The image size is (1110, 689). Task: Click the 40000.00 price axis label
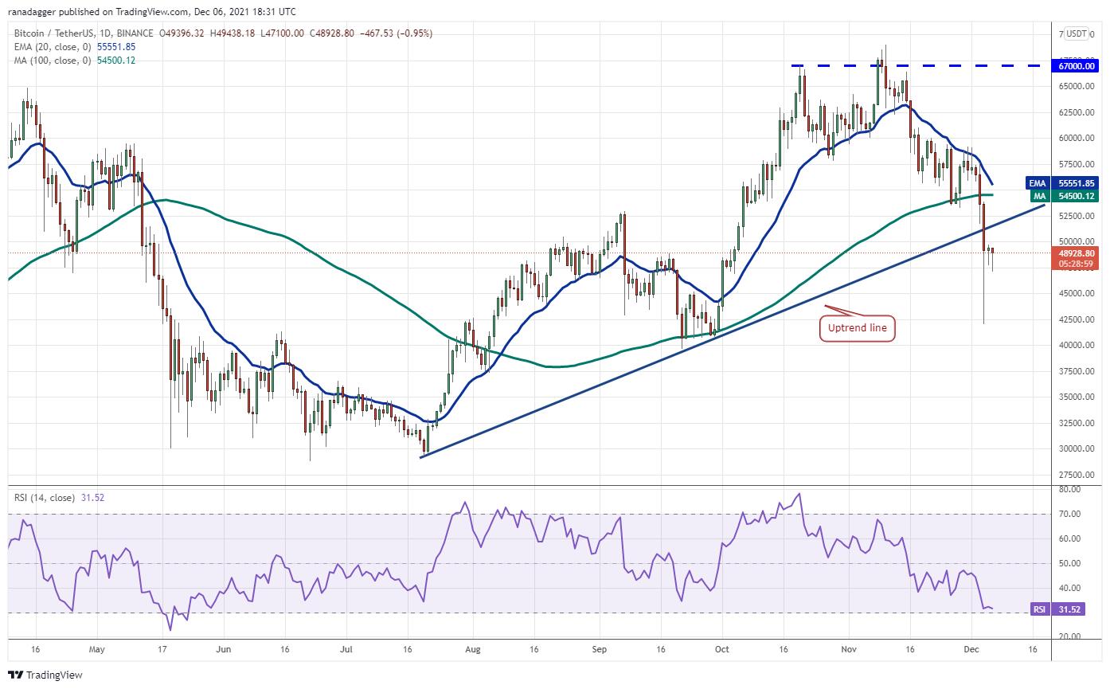click(x=1077, y=345)
